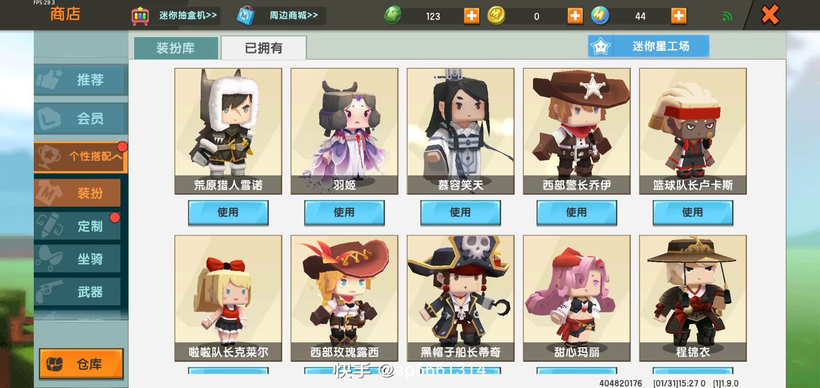Add gold coins with the plus icon

[x=575, y=16]
